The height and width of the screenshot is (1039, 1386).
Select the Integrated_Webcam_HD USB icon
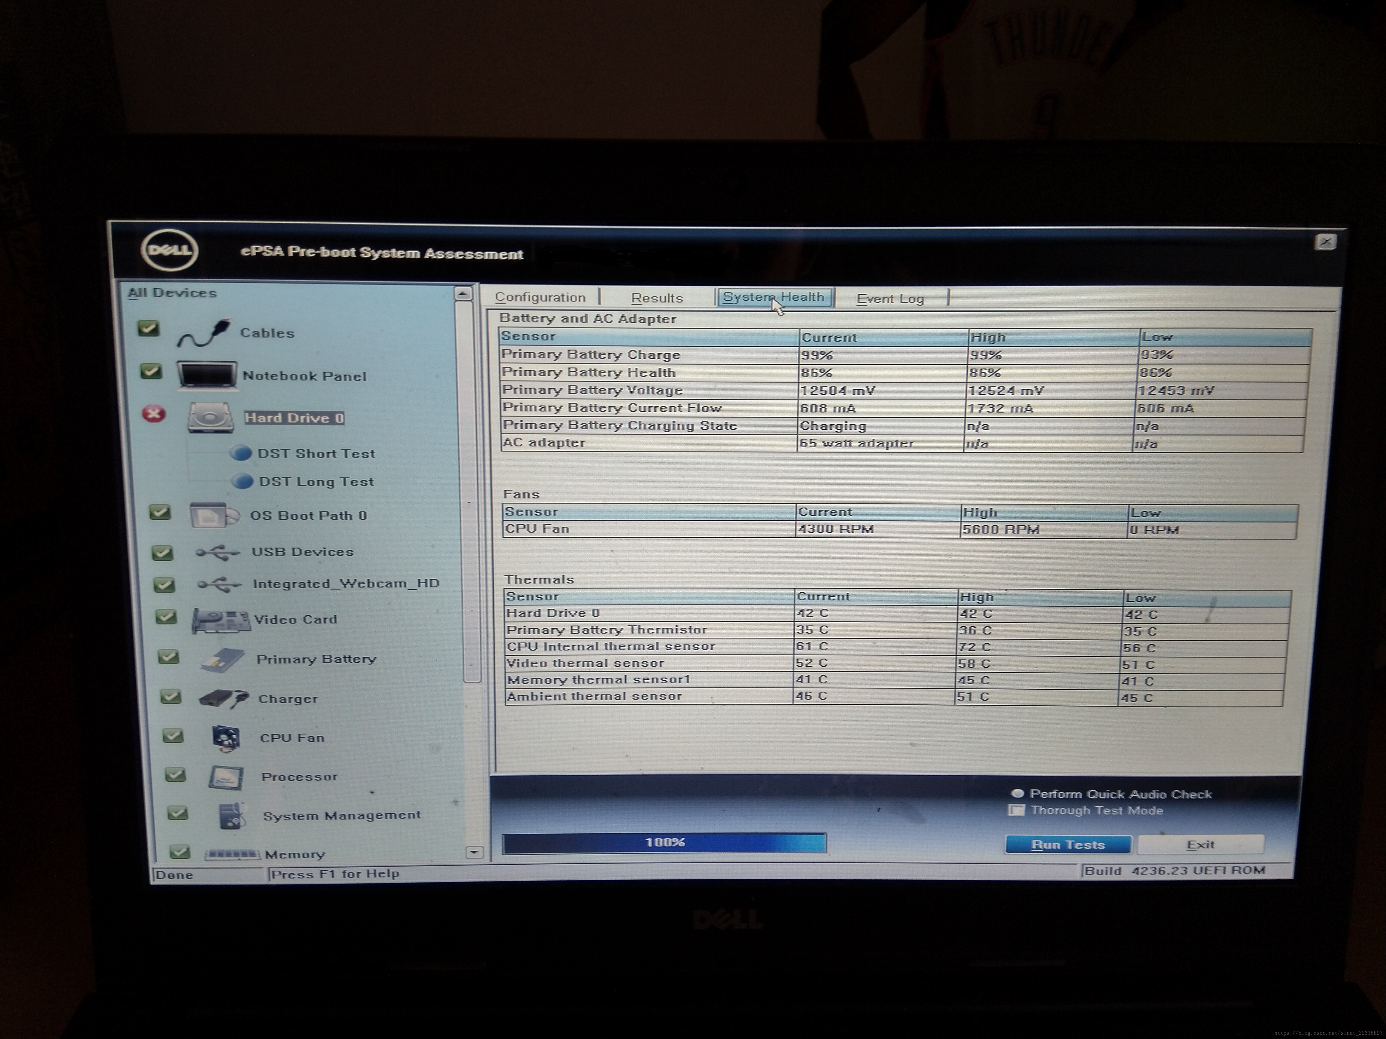click(x=219, y=584)
